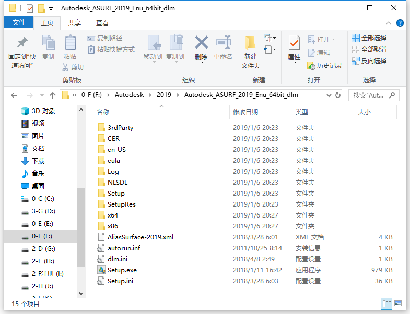Click 0-F (F:) in the breadcrumb
The height and width of the screenshot is (314, 410).
91,95
